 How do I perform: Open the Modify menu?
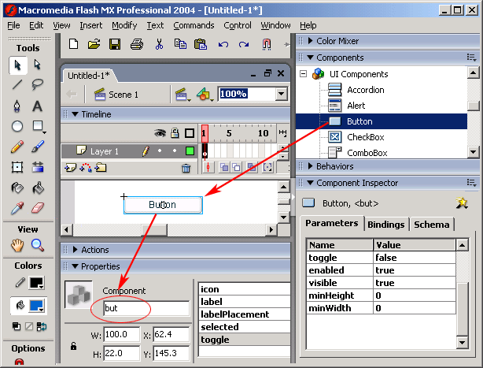tap(124, 25)
